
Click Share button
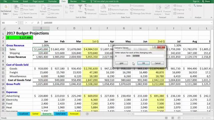206,1
